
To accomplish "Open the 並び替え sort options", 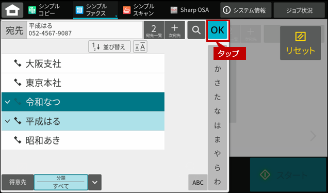I will [x=109, y=46].
